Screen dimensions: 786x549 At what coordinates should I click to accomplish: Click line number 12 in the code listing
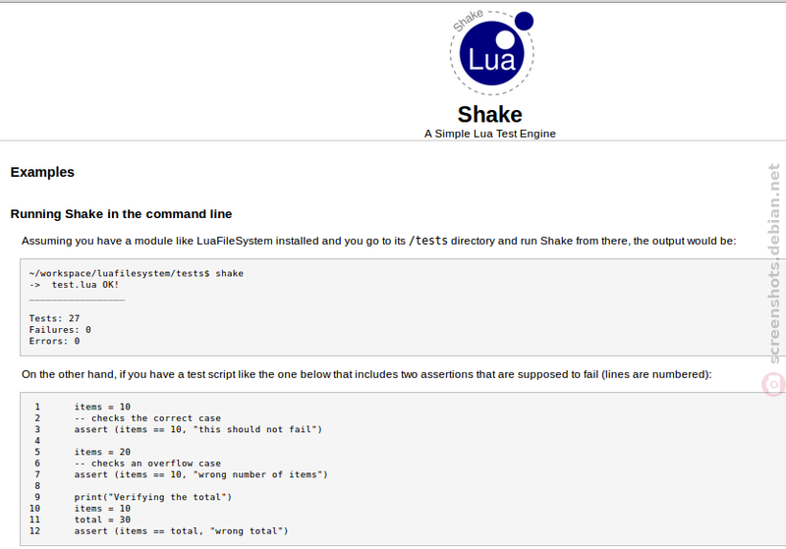[x=34, y=531]
